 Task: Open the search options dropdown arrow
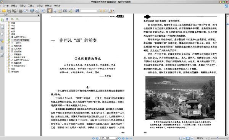[114, 11]
